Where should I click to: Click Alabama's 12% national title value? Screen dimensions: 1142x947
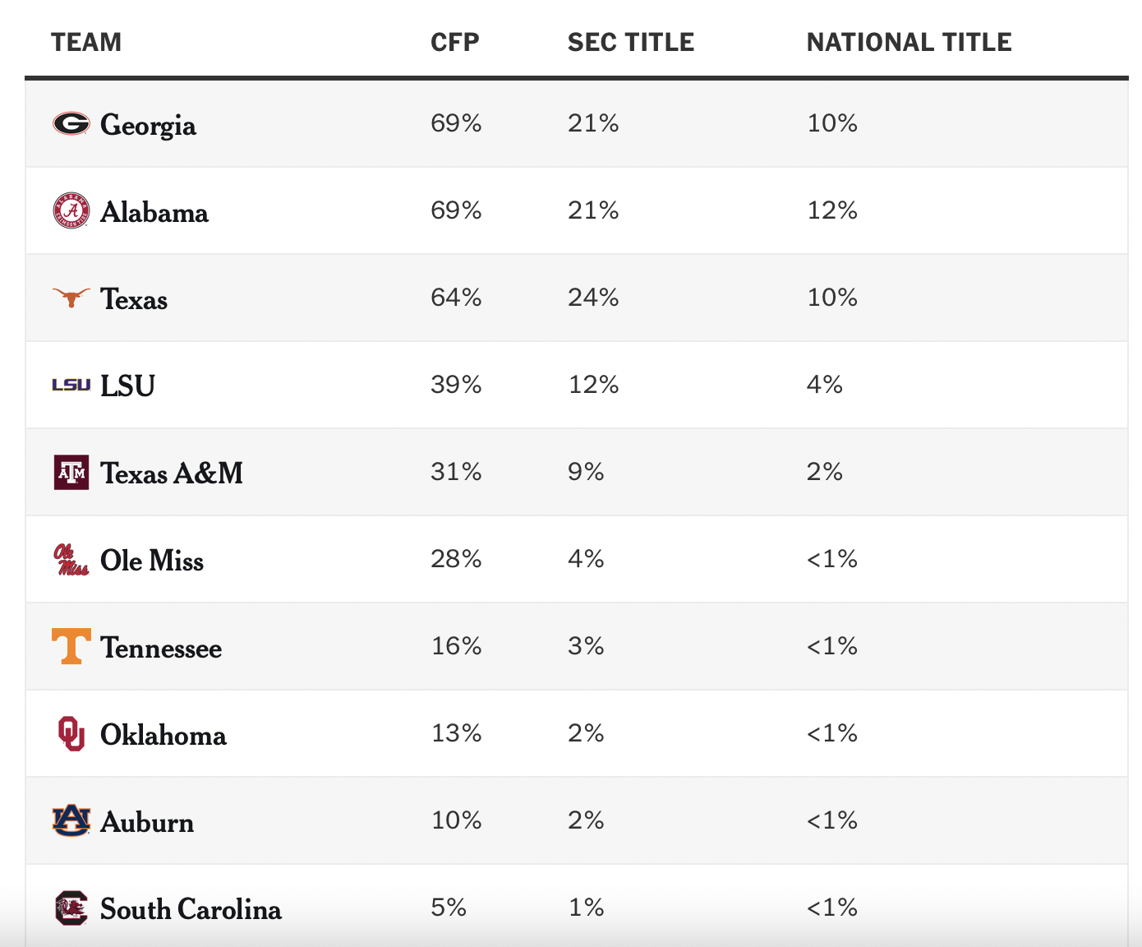tap(832, 210)
